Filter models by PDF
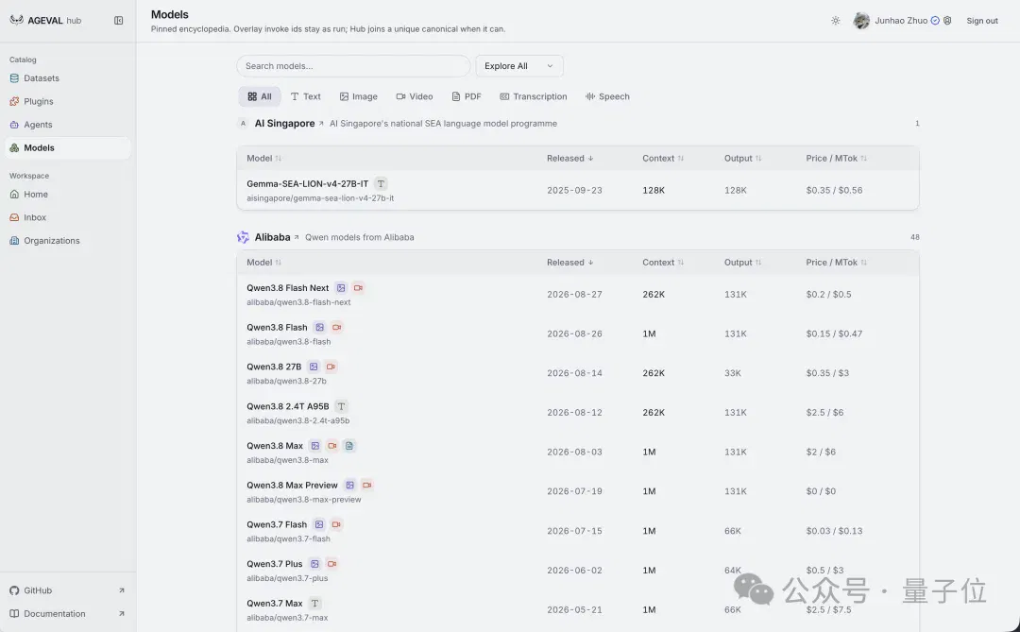 [467, 96]
